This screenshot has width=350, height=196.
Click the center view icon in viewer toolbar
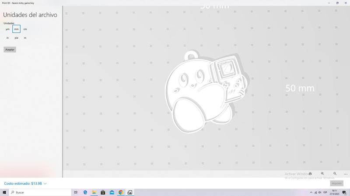point(310,174)
